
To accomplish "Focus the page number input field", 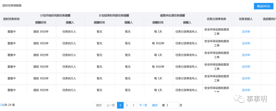I will point(172,105).
